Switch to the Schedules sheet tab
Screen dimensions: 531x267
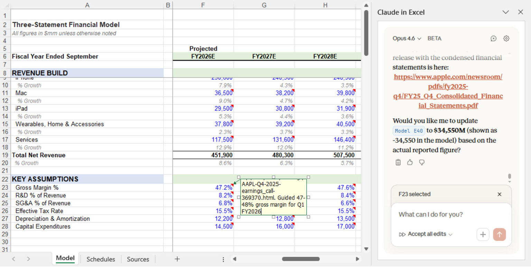[x=101, y=259]
